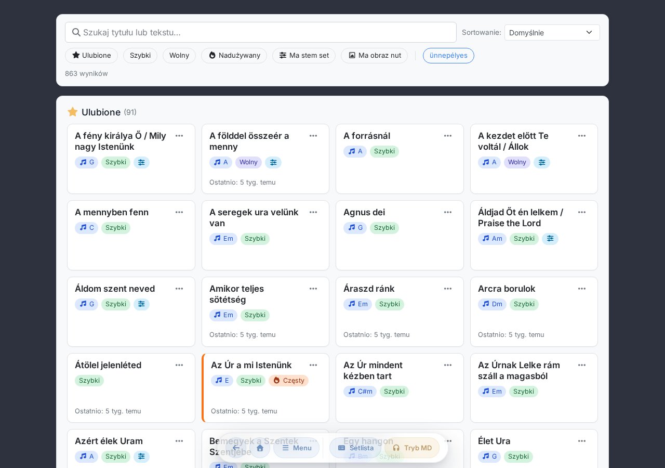The image size is (665, 468).
Task: Click the Am key badge on "Áldjad Őt én lelkem"
Action: tap(492, 239)
